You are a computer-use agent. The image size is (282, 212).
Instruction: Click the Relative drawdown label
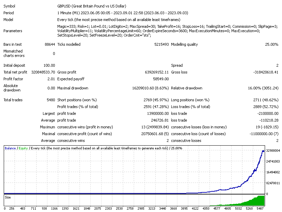(187, 88)
